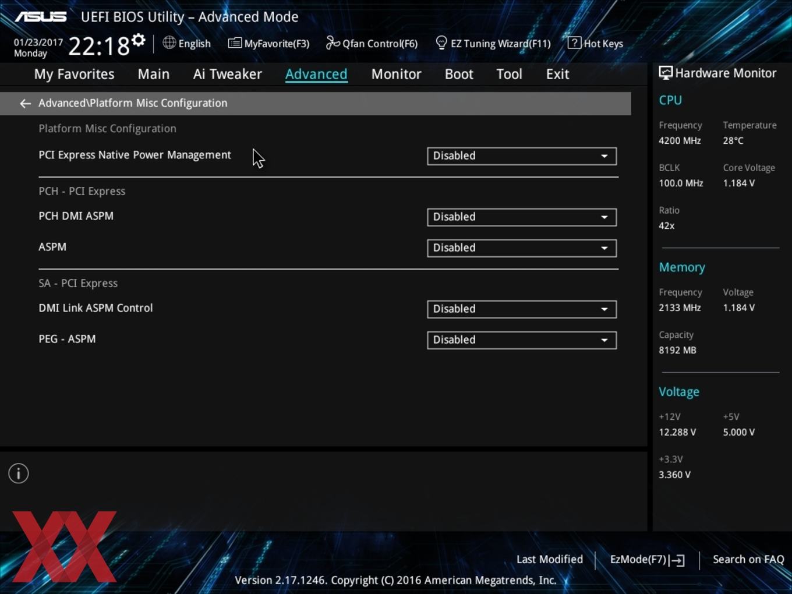792x594 pixels.
Task: Click the capacity 8192 MB value
Action: coord(677,350)
